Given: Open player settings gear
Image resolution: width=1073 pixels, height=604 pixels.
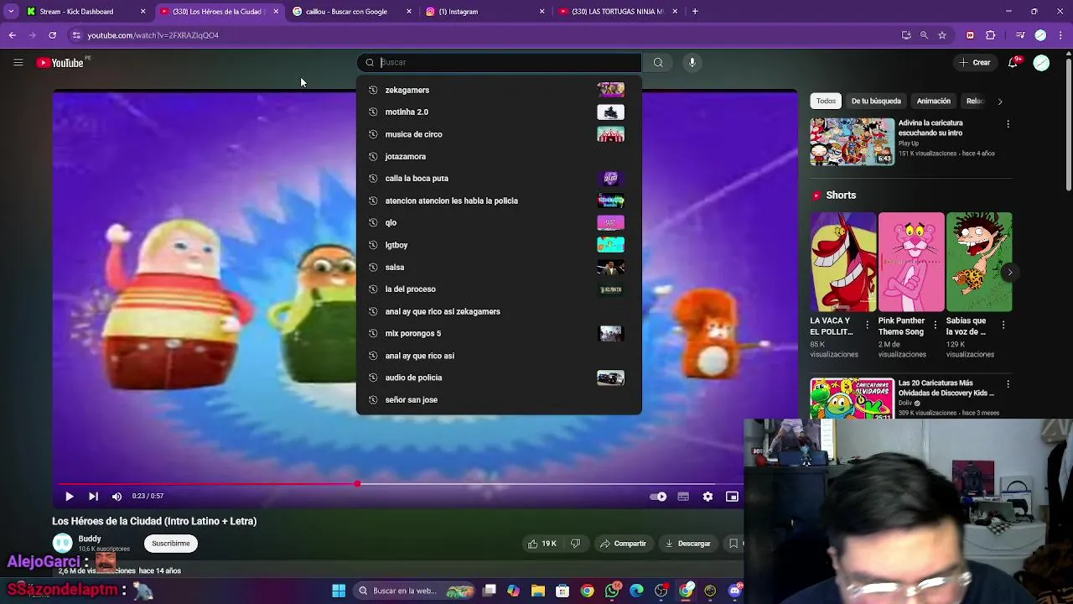Looking at the screenshot, I should click(708, 497).
